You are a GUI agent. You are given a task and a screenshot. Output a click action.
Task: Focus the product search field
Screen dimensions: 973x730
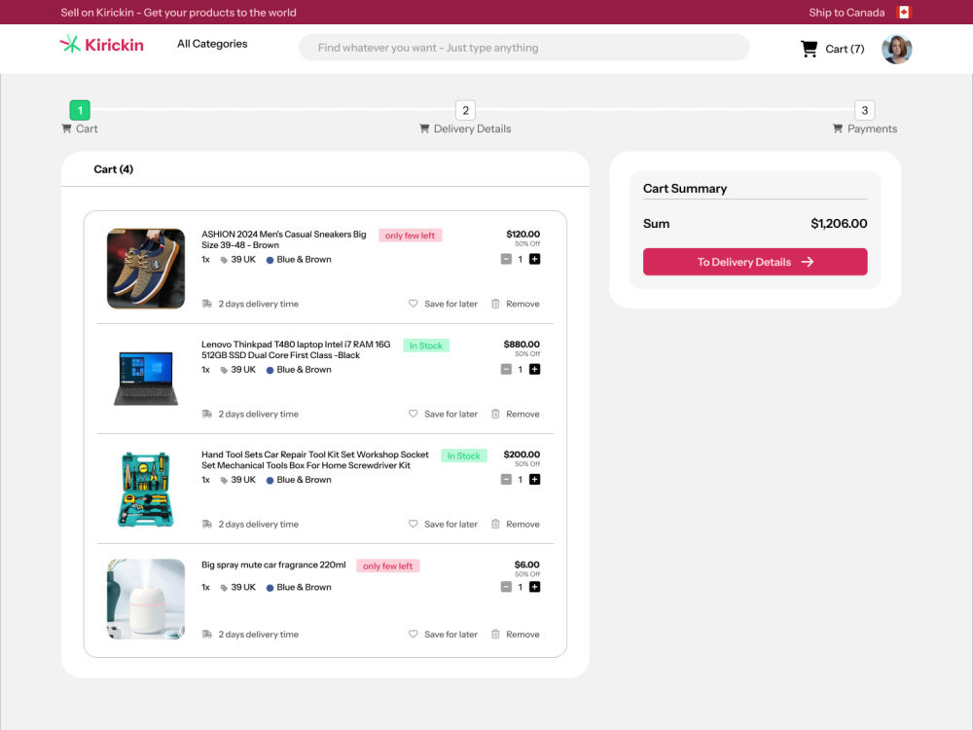523,48
